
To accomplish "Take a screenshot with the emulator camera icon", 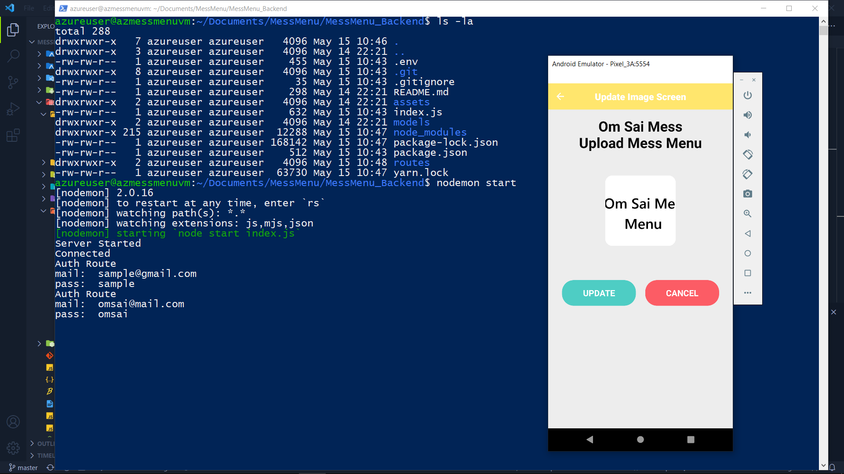I will (x=748, y=194).
